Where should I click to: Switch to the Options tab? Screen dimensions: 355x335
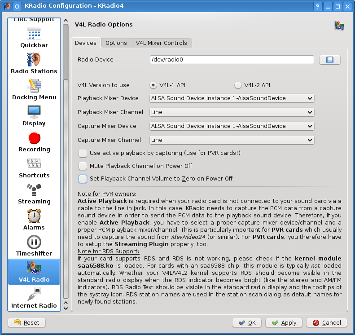pos(116,43)
